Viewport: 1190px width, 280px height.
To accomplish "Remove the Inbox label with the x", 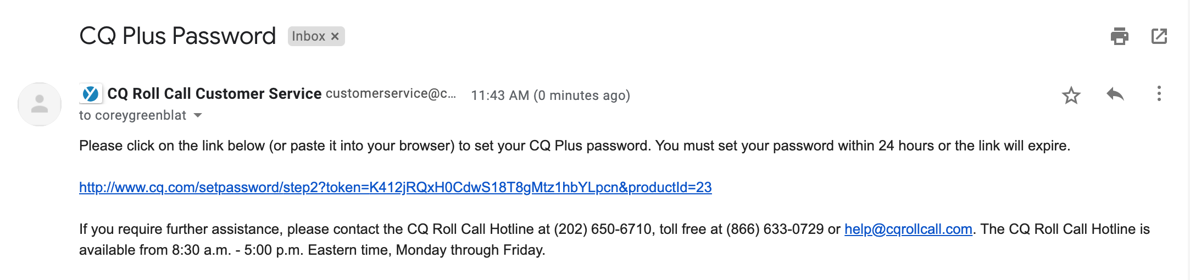I will click(x=335, y=36).
